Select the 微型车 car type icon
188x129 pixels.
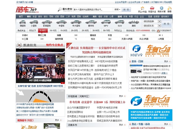click(x=23, y=22)
